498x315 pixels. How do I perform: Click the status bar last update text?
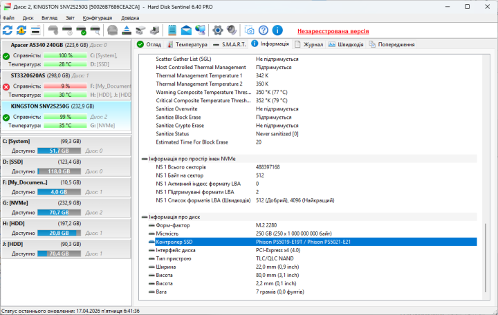pos(71,311)
